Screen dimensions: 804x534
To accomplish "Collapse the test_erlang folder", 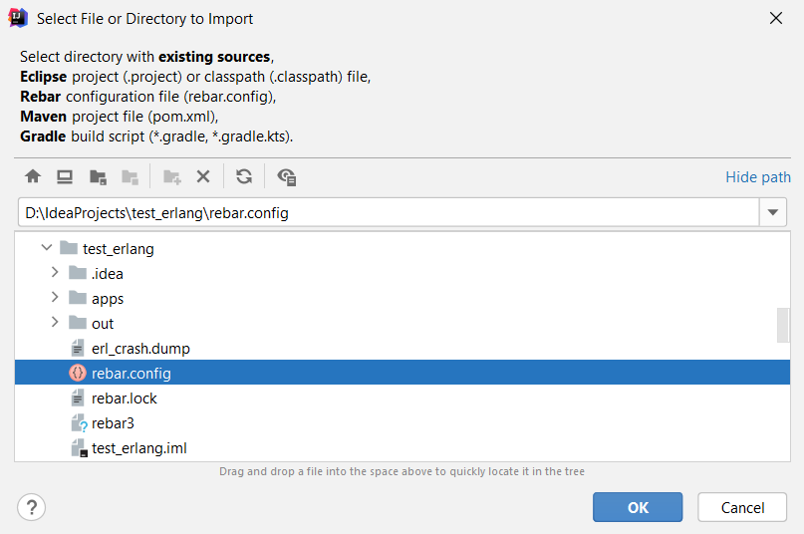I will point(47,248).
